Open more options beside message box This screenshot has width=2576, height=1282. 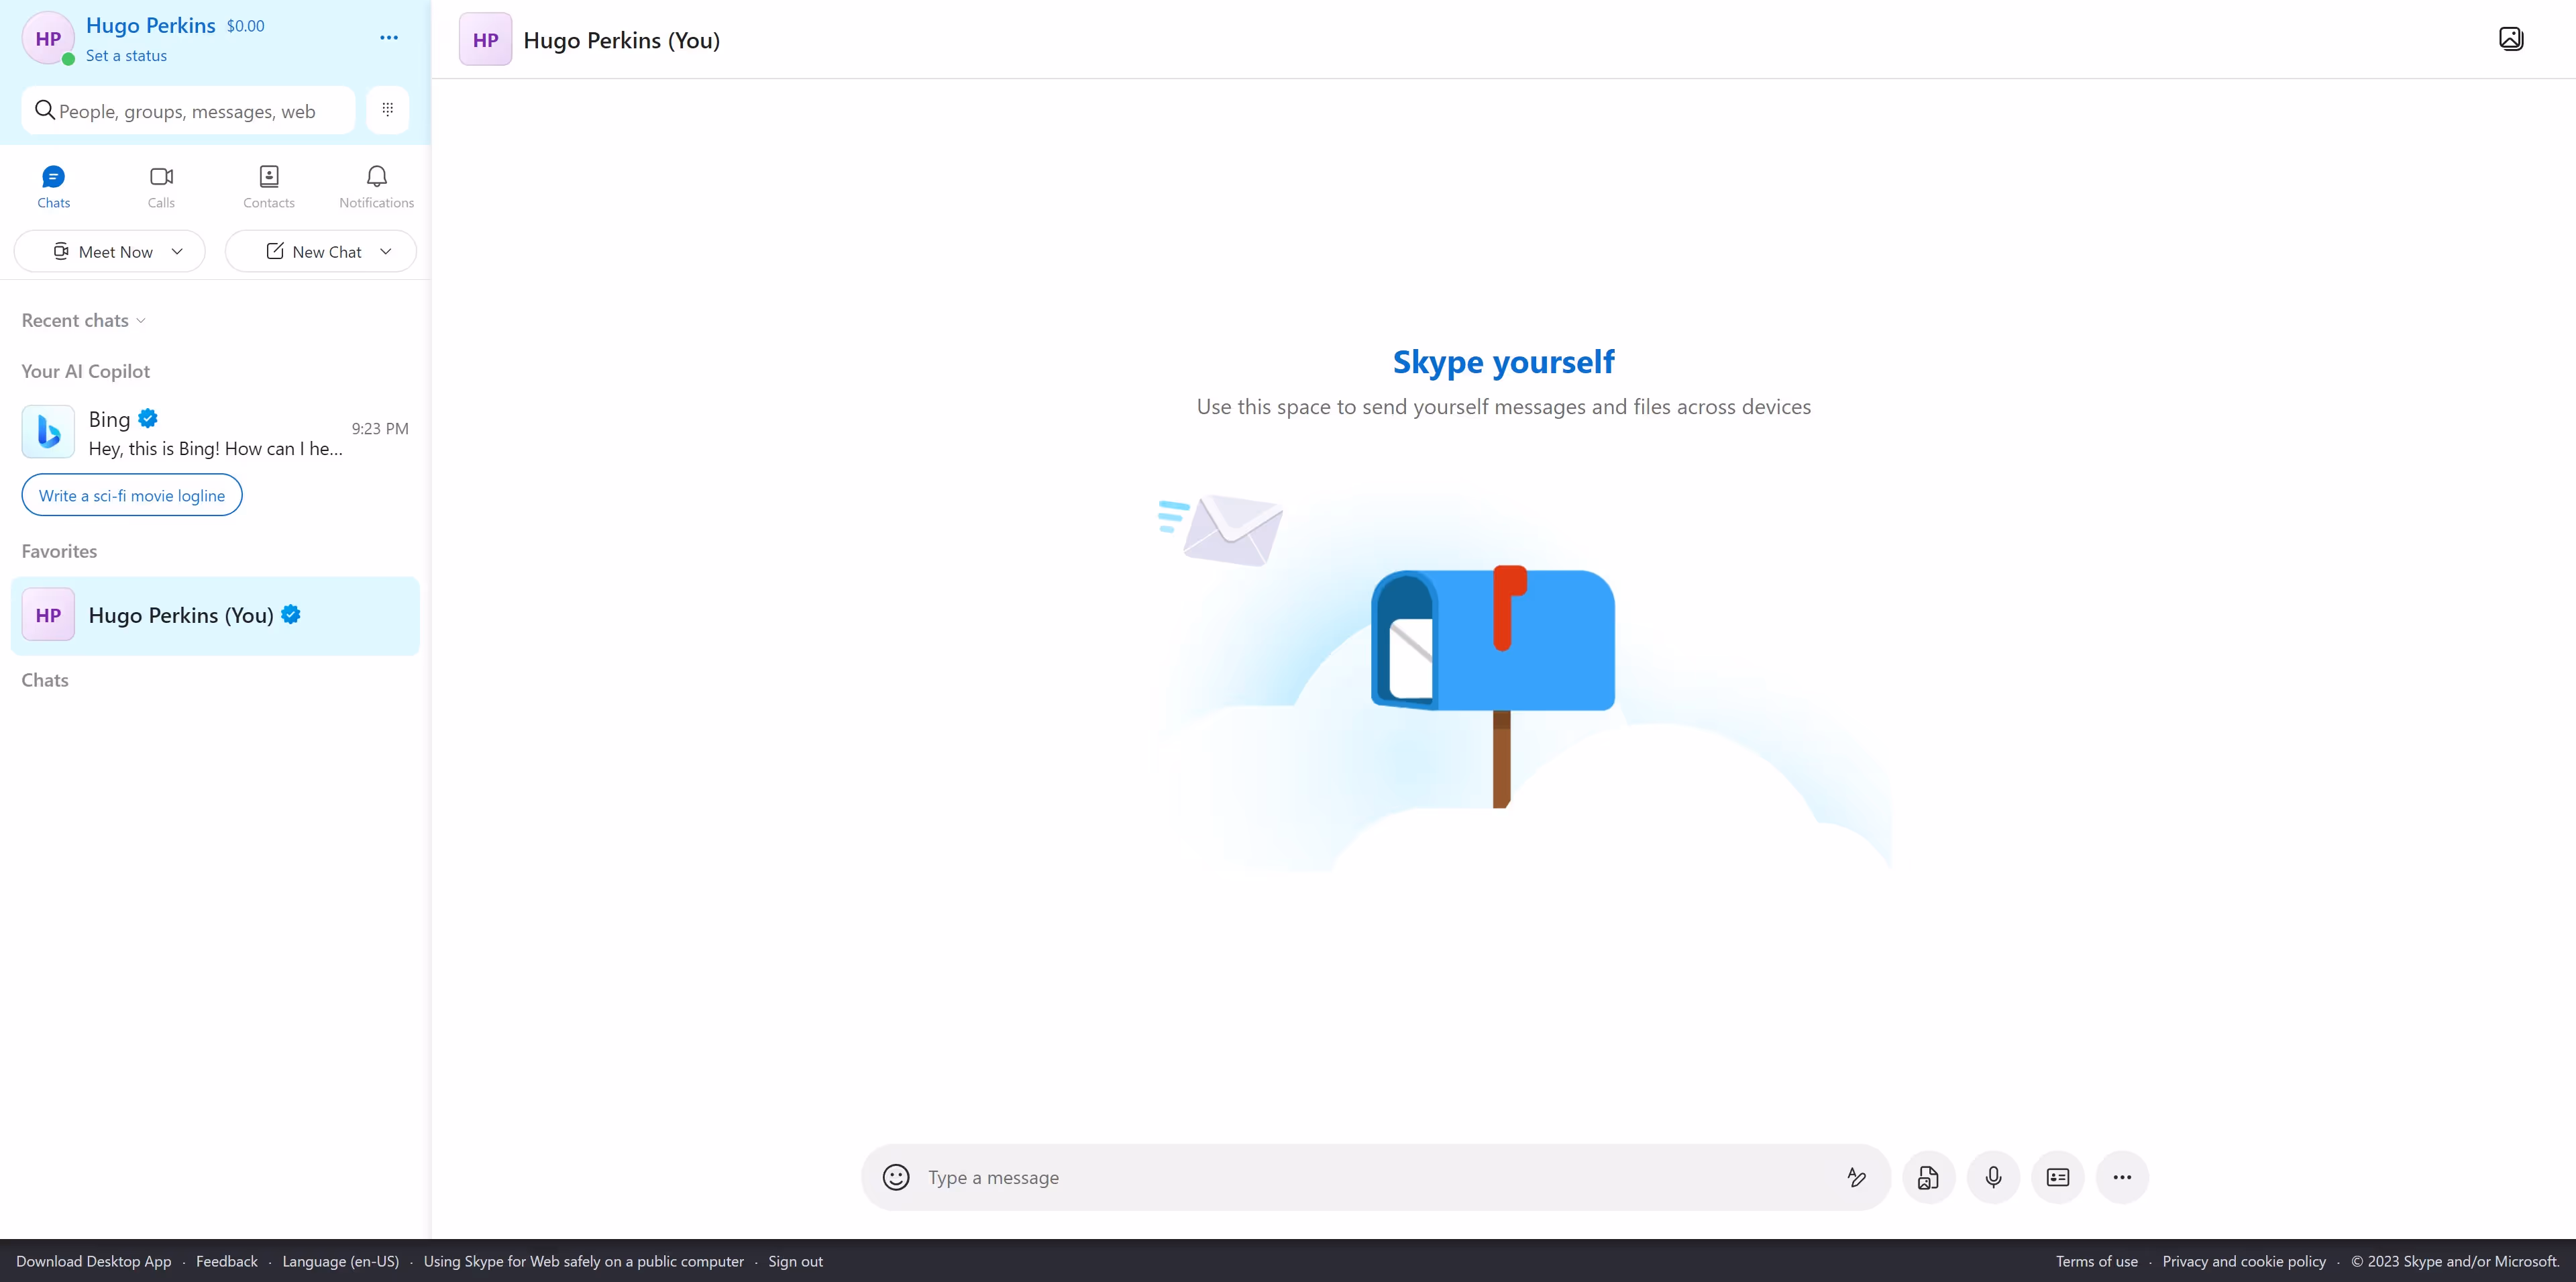[2122, 1177]
